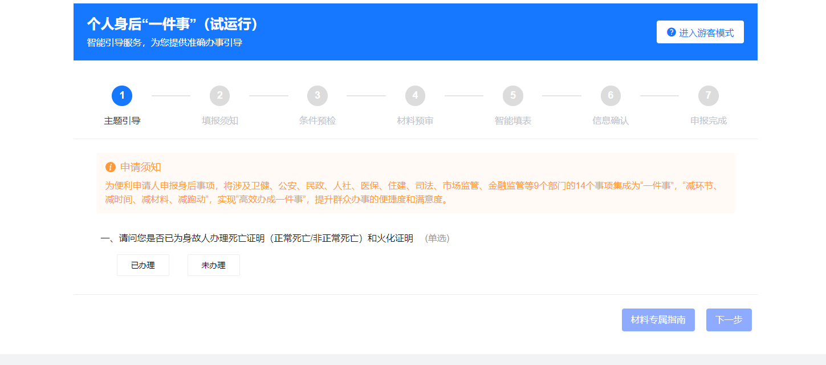826x365 pixels.
Task: Choose the 未办理 option
Action: point(214,265)
